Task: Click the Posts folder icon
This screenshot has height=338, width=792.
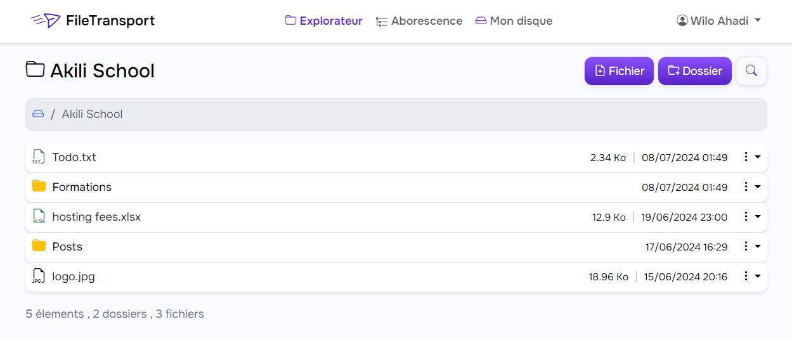Action: pyautogui.click(x=39, y=246)
